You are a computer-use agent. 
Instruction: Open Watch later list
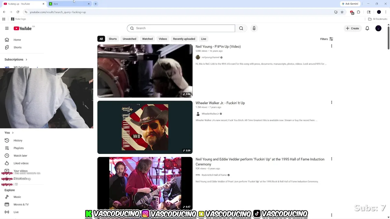20,156
